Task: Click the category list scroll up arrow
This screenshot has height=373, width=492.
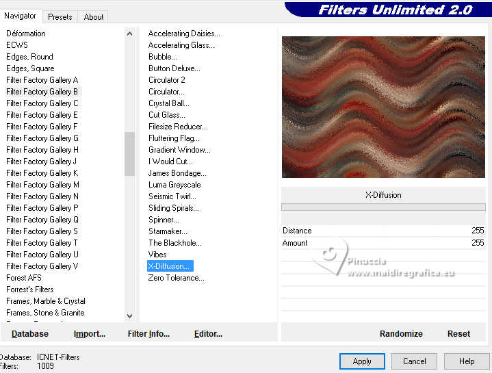Action: click(x=129, y=34)
